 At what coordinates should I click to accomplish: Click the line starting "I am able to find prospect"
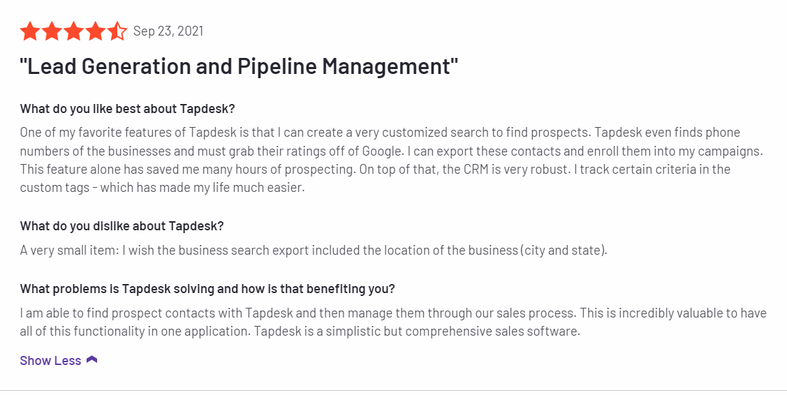392,313
